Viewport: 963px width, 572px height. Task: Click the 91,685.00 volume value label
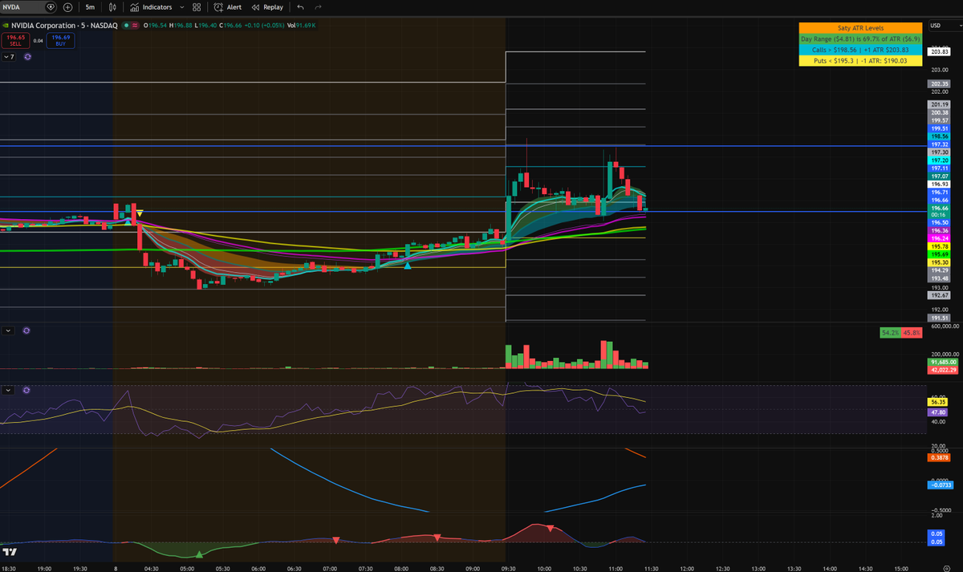pos(942,363)
